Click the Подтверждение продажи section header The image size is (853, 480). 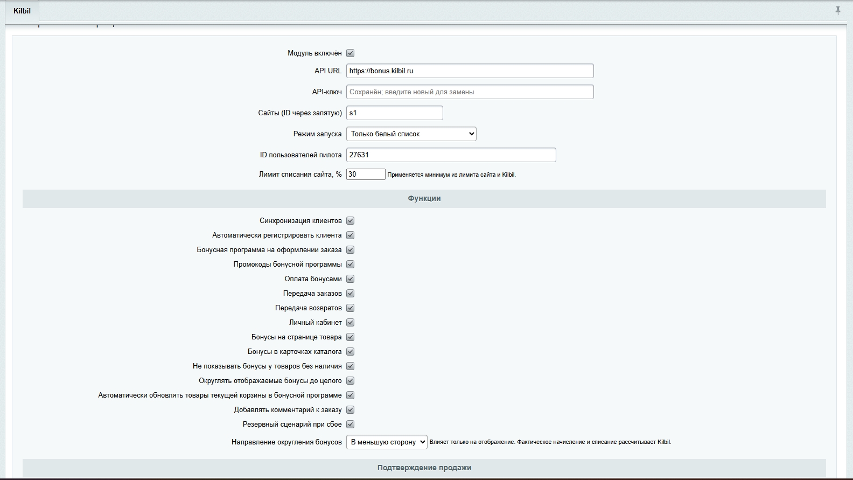tap(424, 468)
